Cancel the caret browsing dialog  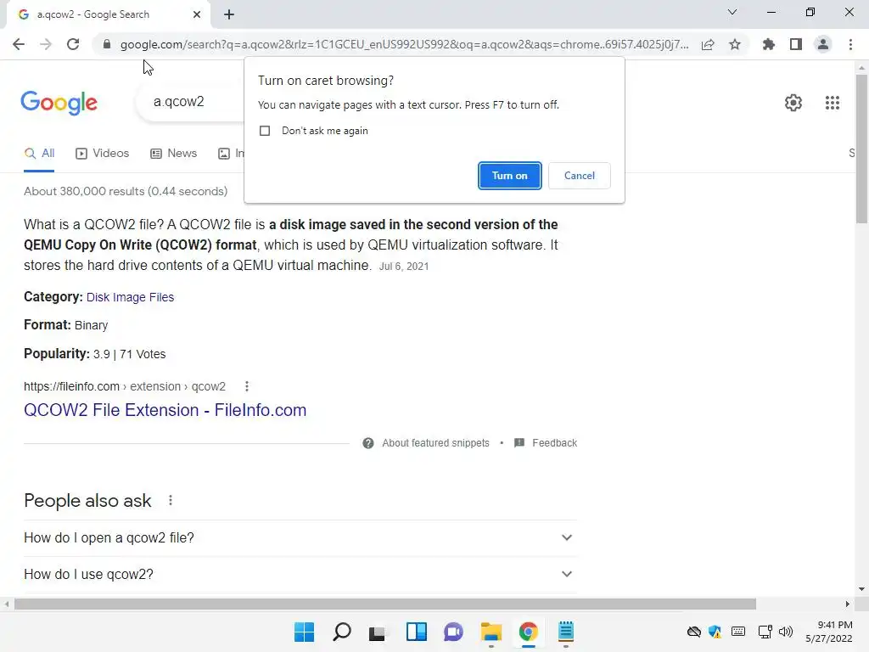[x=579, y=176]
